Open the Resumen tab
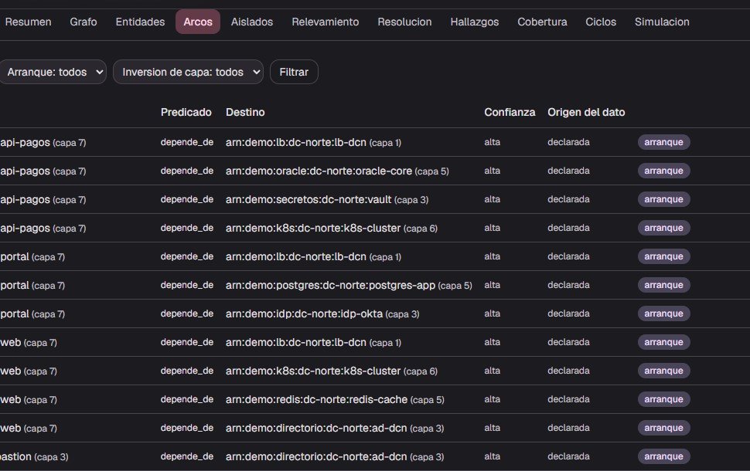The height and width of the screenshot is (471, 750). (x=28, y=22)
